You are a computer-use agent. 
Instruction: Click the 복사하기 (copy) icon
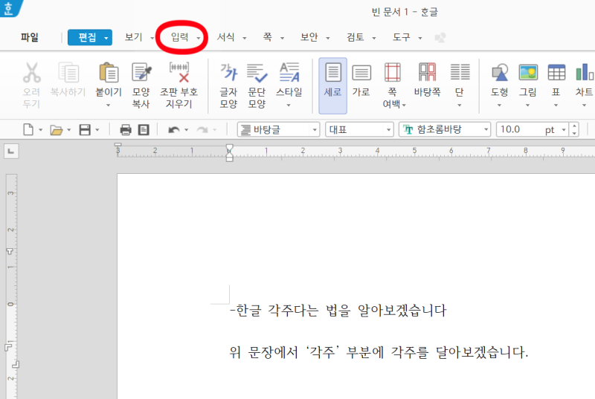pos(68,72)
